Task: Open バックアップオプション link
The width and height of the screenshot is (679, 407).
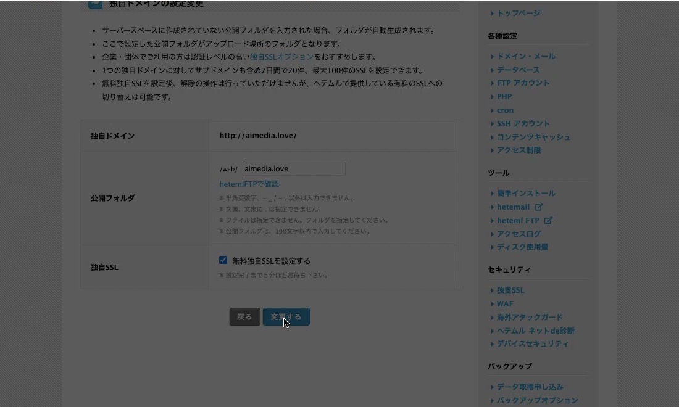Action: pos(537,400)
